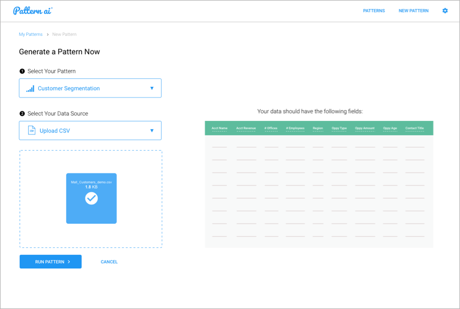This screenshot has width=460, height=309.
Task: Click the Contact Title column header
Action: click(x=415, y=128)
